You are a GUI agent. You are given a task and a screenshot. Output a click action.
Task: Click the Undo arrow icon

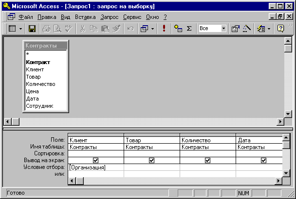[x=130, y=29]
